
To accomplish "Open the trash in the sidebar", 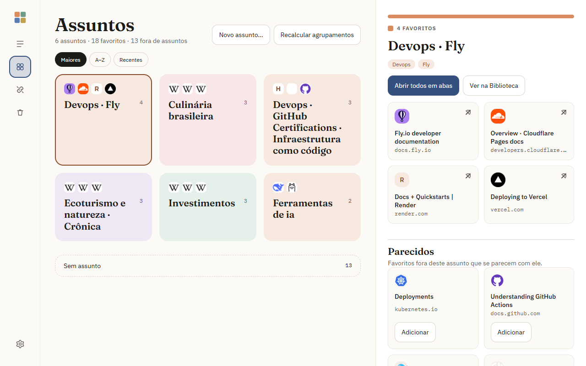I will point(20,113).
